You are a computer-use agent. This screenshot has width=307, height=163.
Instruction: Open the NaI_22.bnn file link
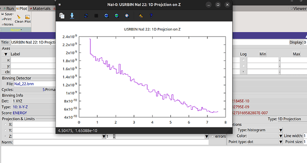(24, 84)
